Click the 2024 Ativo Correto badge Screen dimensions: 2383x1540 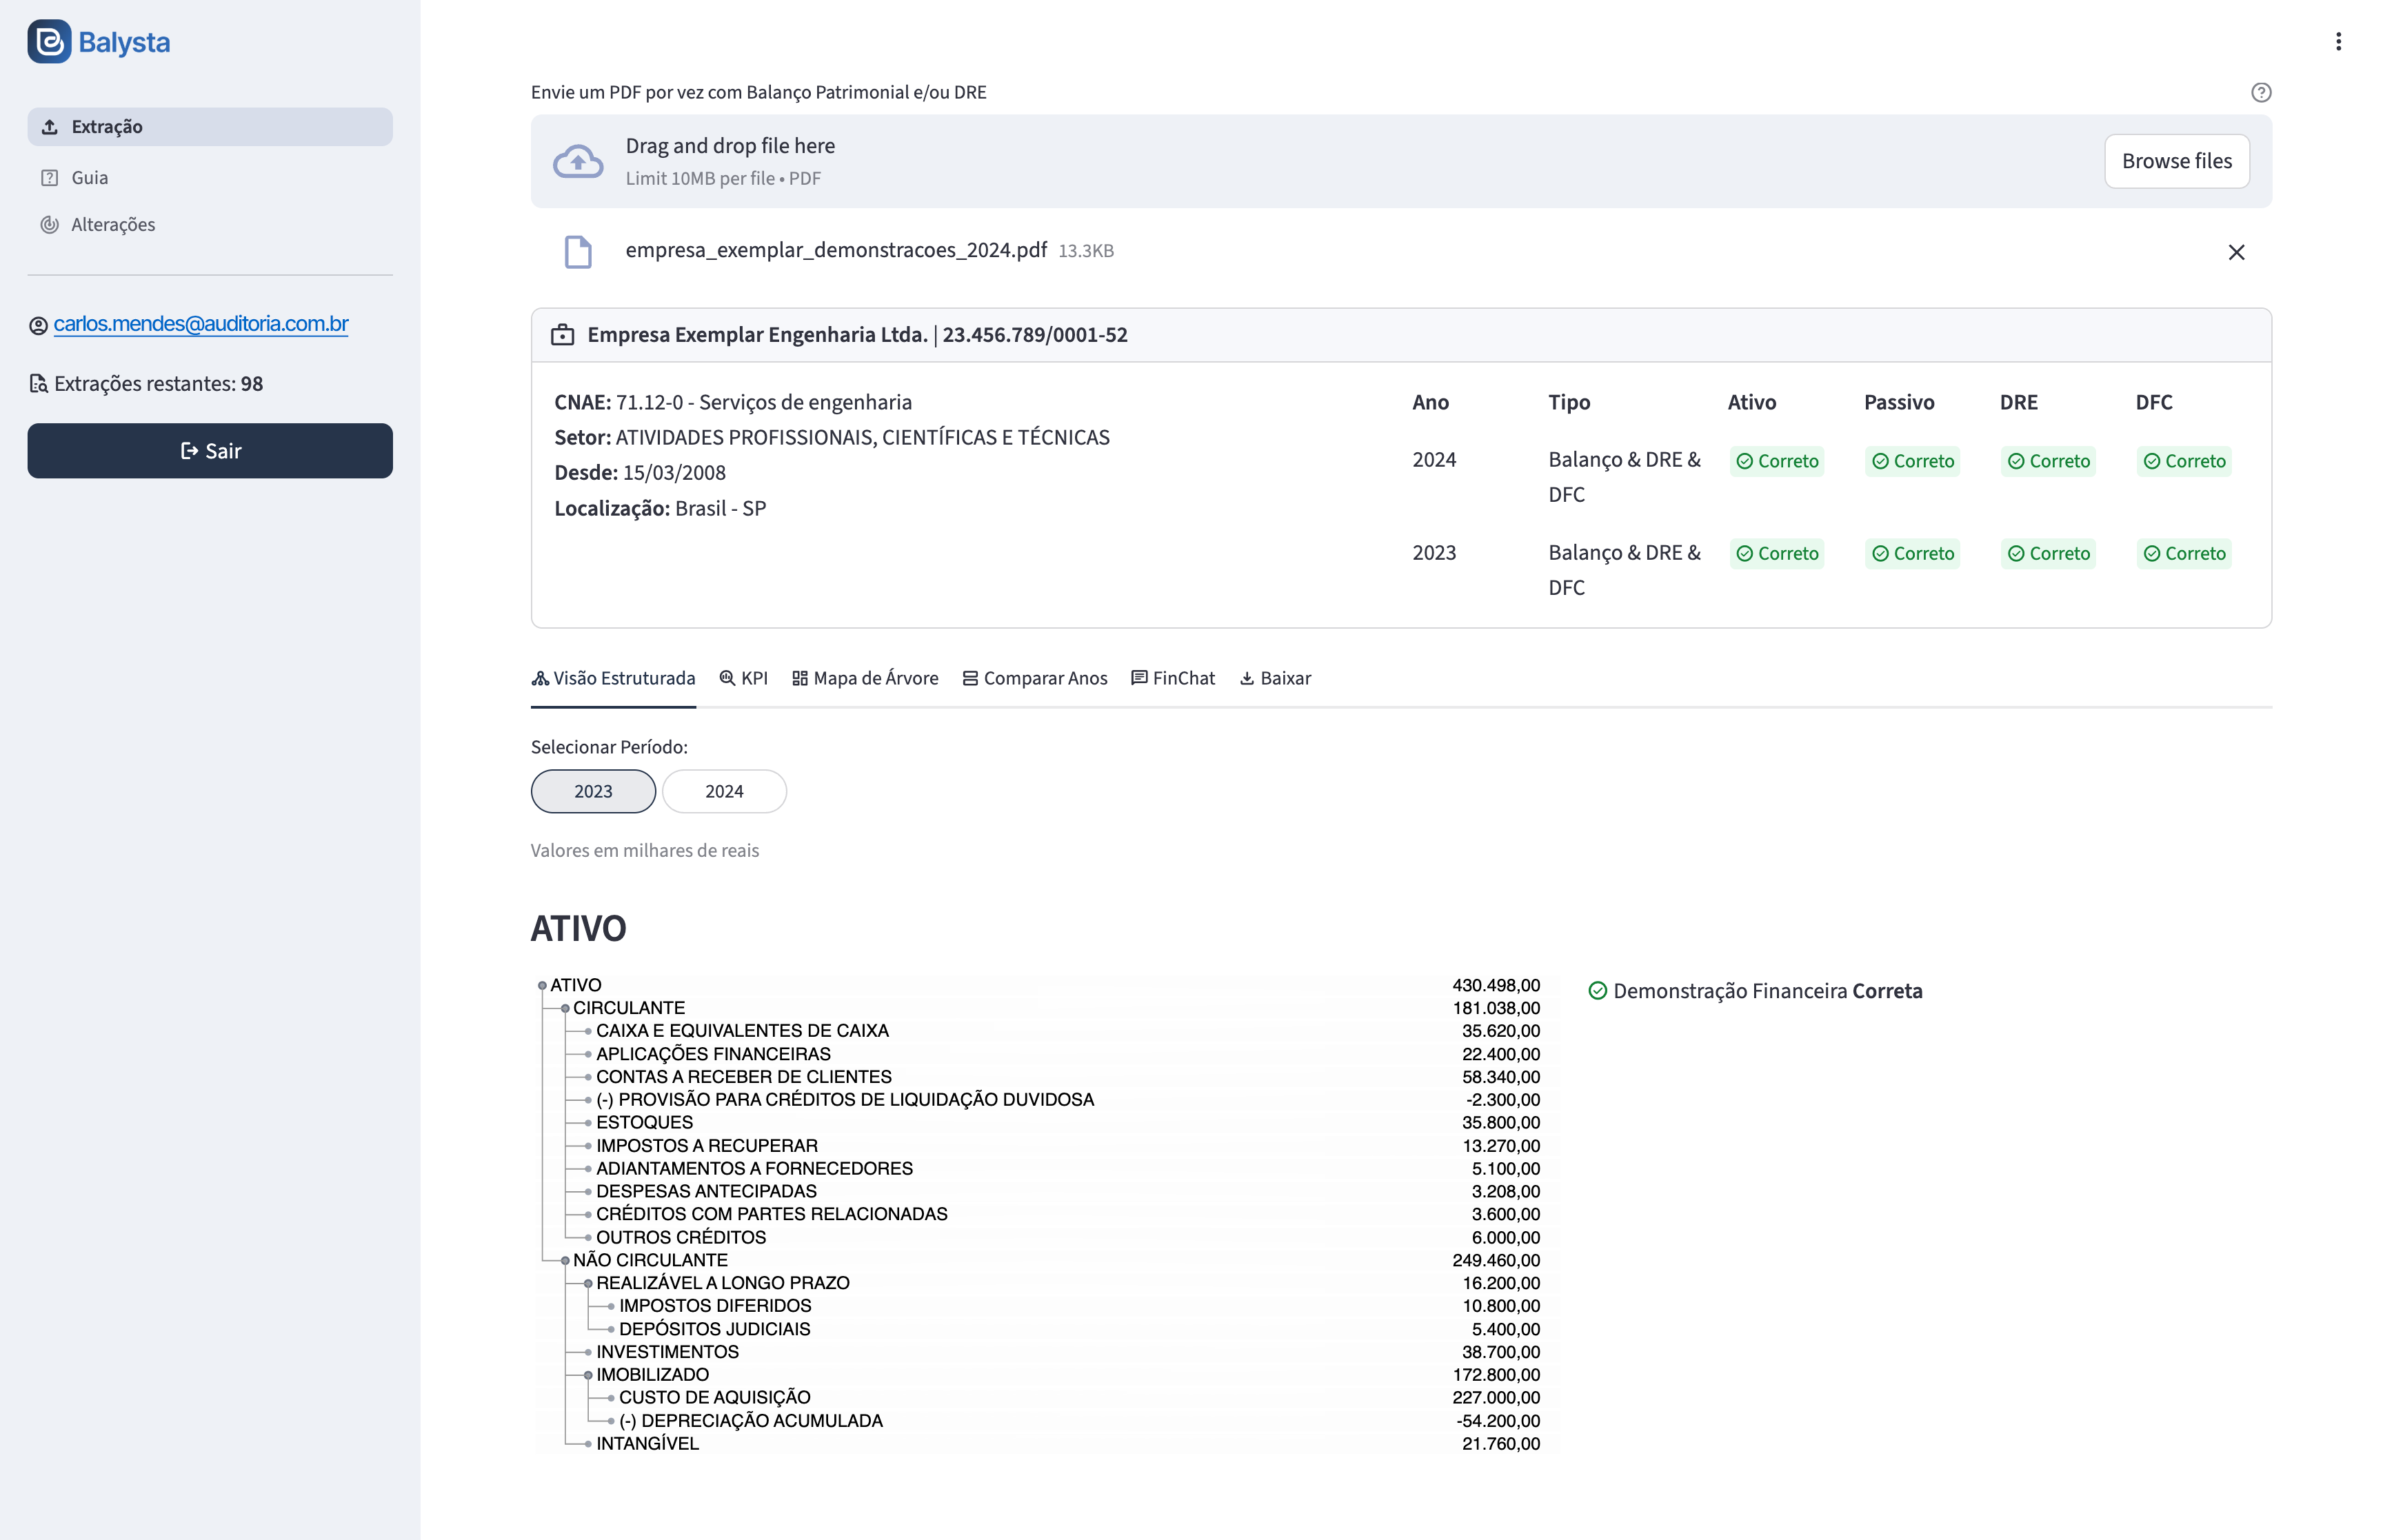(1777, 461)
